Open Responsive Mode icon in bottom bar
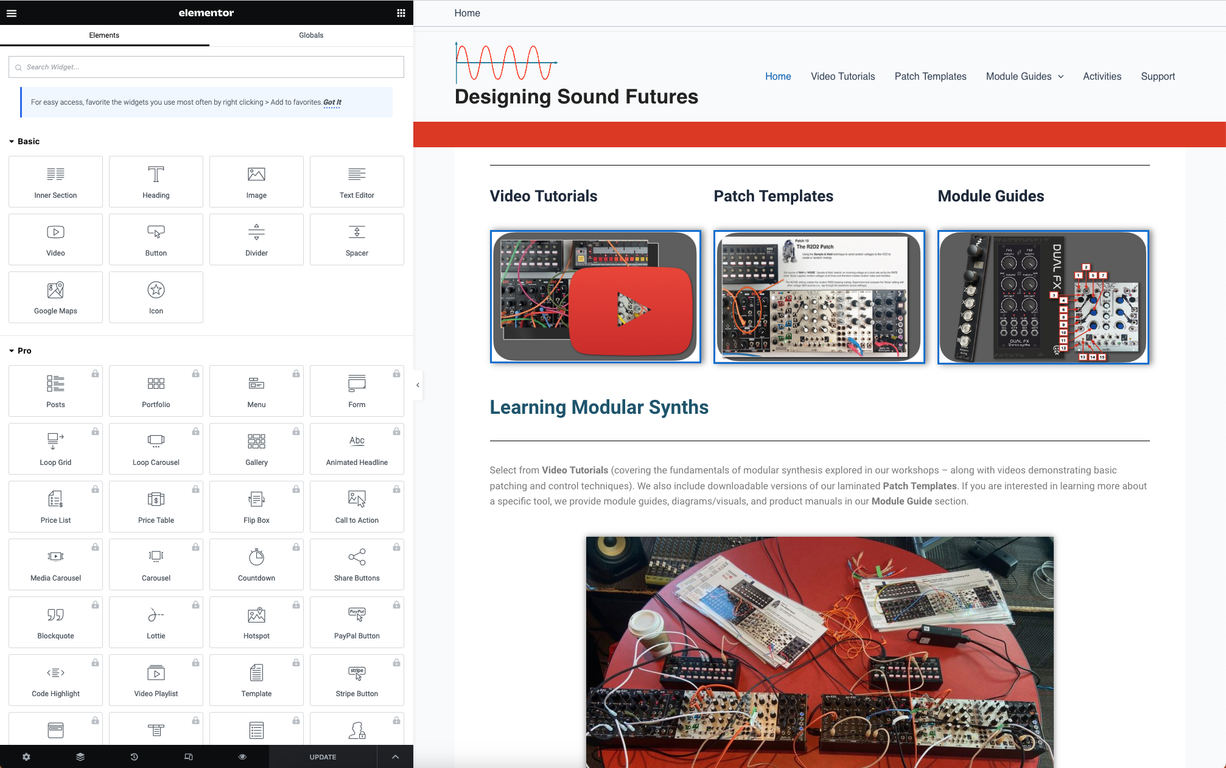This screenshot has width=1226, height=768. [x=189, y=757]
